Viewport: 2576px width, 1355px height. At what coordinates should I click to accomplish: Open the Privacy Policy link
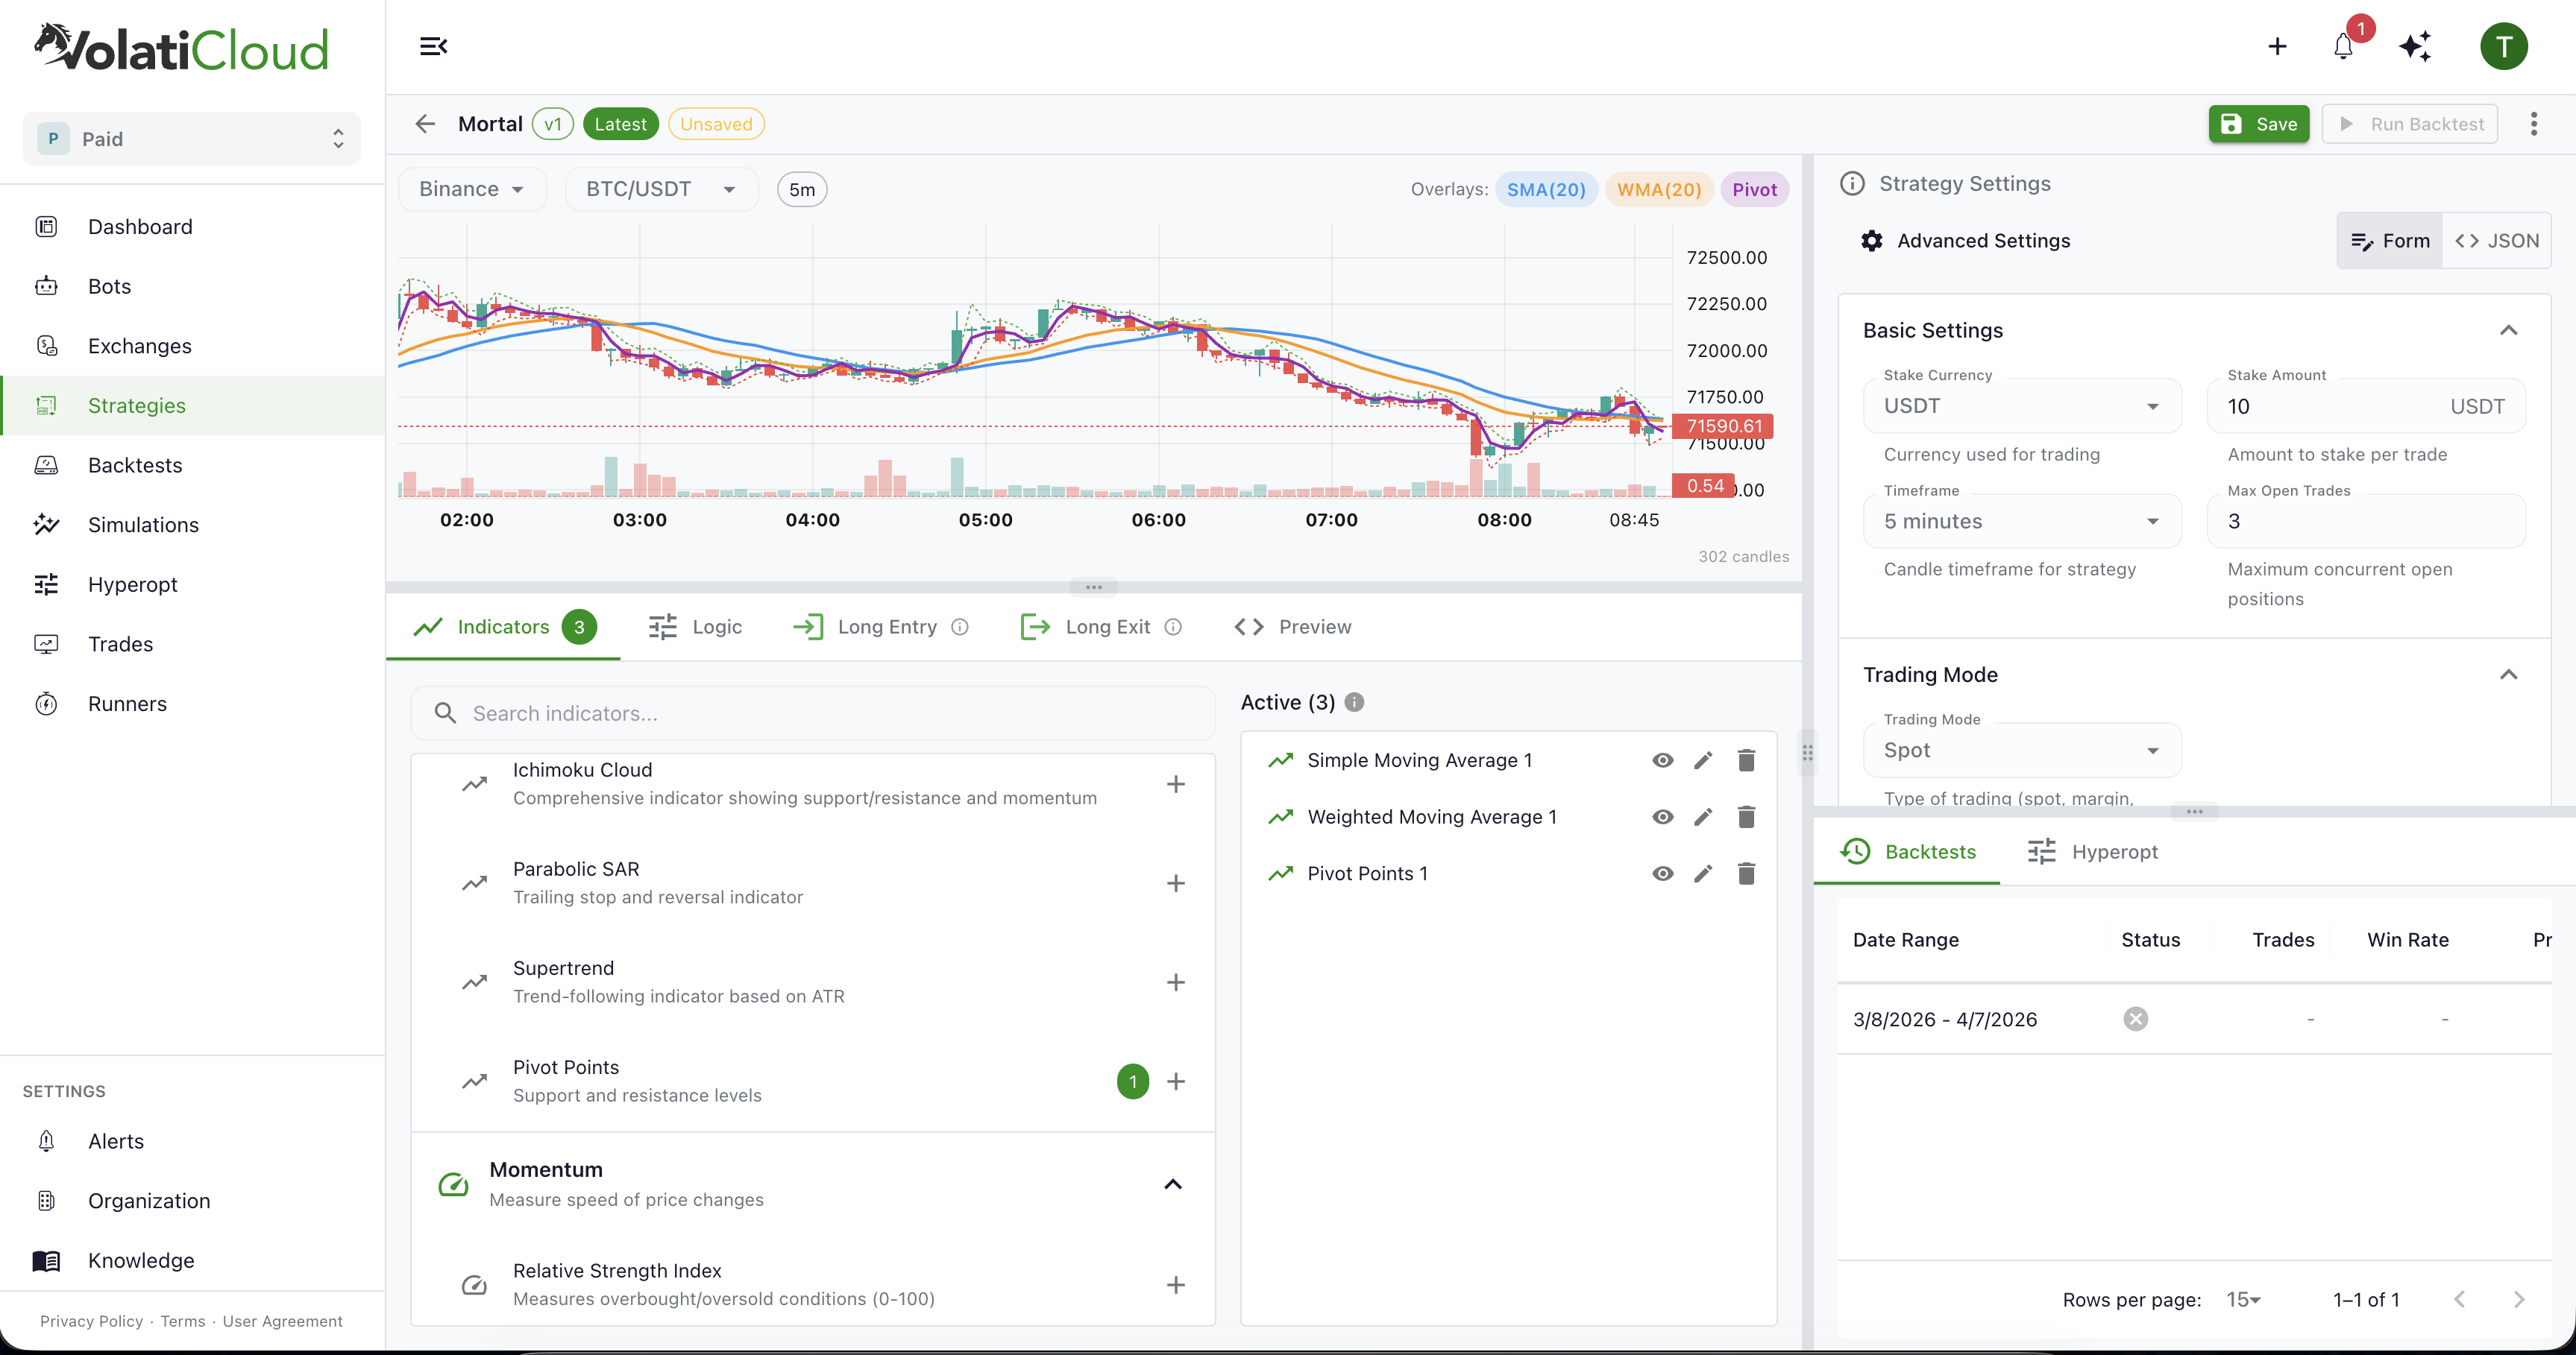[x=91, y=1321]
